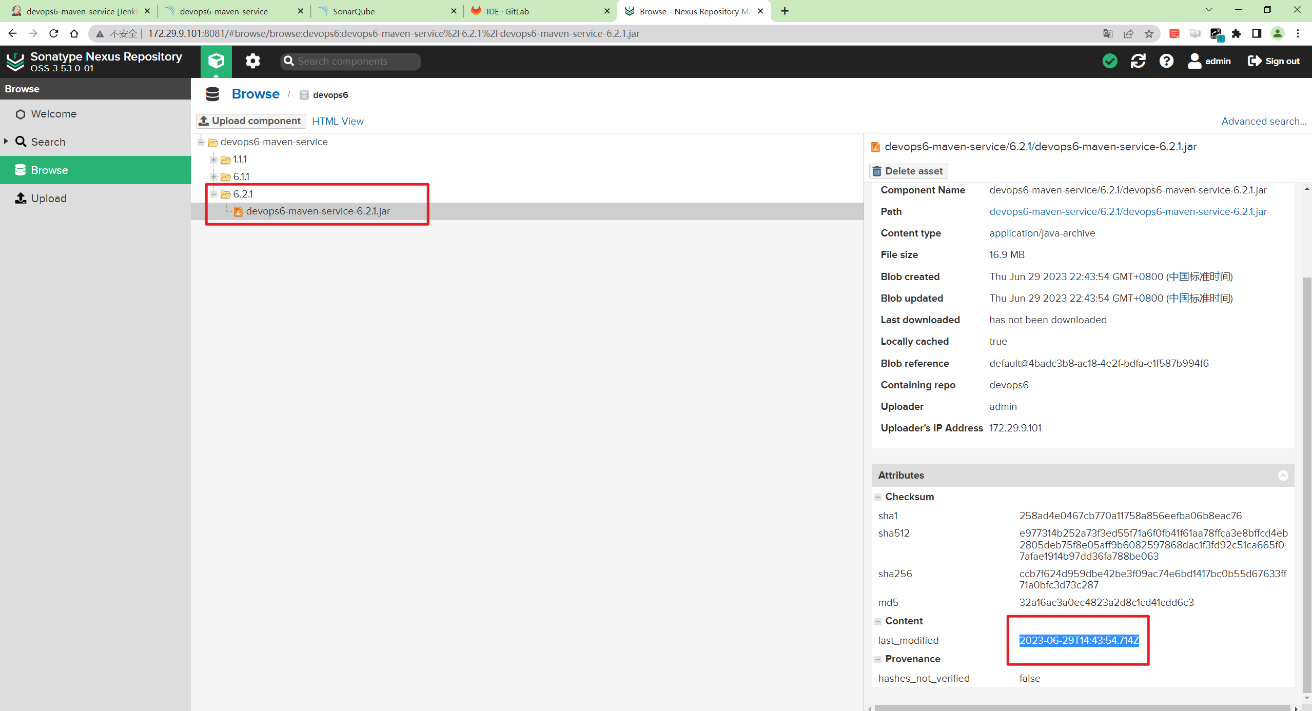Bookmark this page with star icon
The width and height of the screenshot is (1312, 711).
point(1149,34)
